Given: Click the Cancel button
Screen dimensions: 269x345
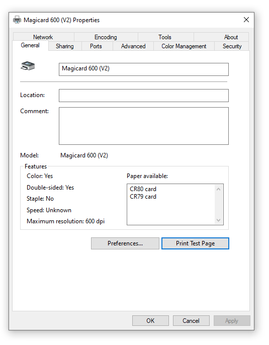Looking at the screenshot, I should click(x=191, y=320).
